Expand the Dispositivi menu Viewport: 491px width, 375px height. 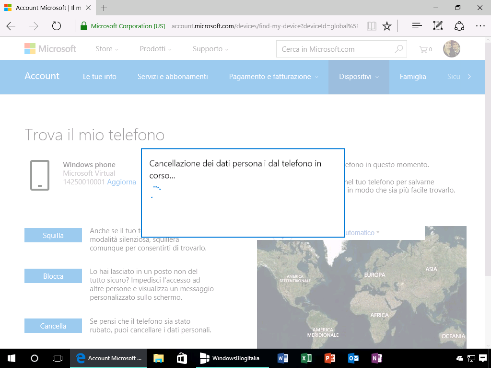(359, 77)
